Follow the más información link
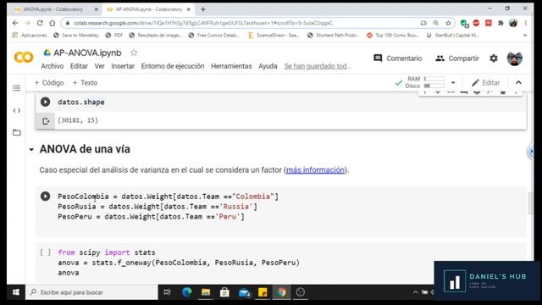Viewport: 542px width, 305px height. (315, 170)
